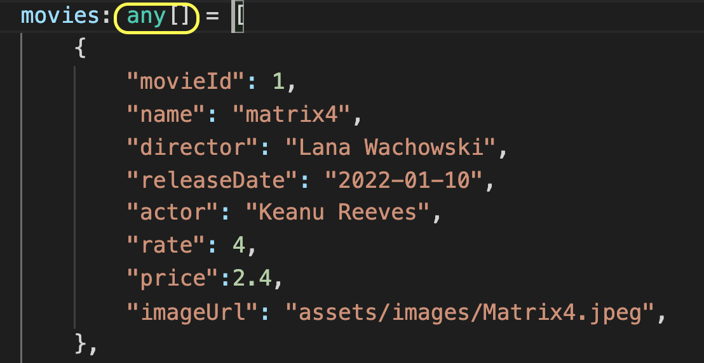
Task: Click the "rate" key
Action: pos(166,246)
